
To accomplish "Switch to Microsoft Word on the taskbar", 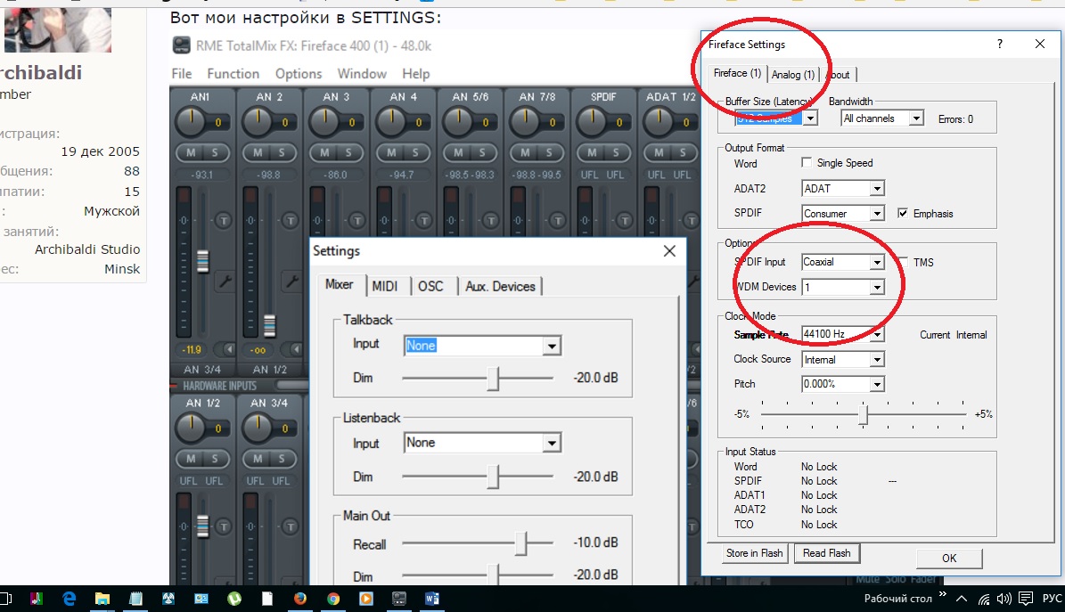I will 432,599.
